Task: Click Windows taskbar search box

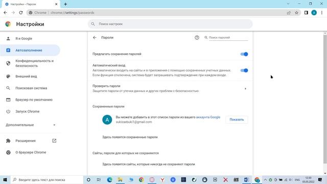Action: (47, 179)
